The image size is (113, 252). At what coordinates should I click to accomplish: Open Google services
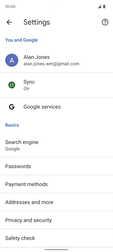(x=56, y=107)
